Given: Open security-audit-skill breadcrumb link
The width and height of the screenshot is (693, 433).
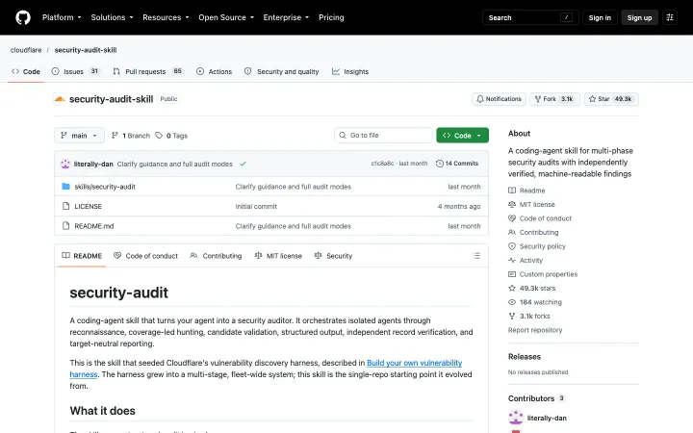Looking at the screenshot, I should (x=86, y=50).
